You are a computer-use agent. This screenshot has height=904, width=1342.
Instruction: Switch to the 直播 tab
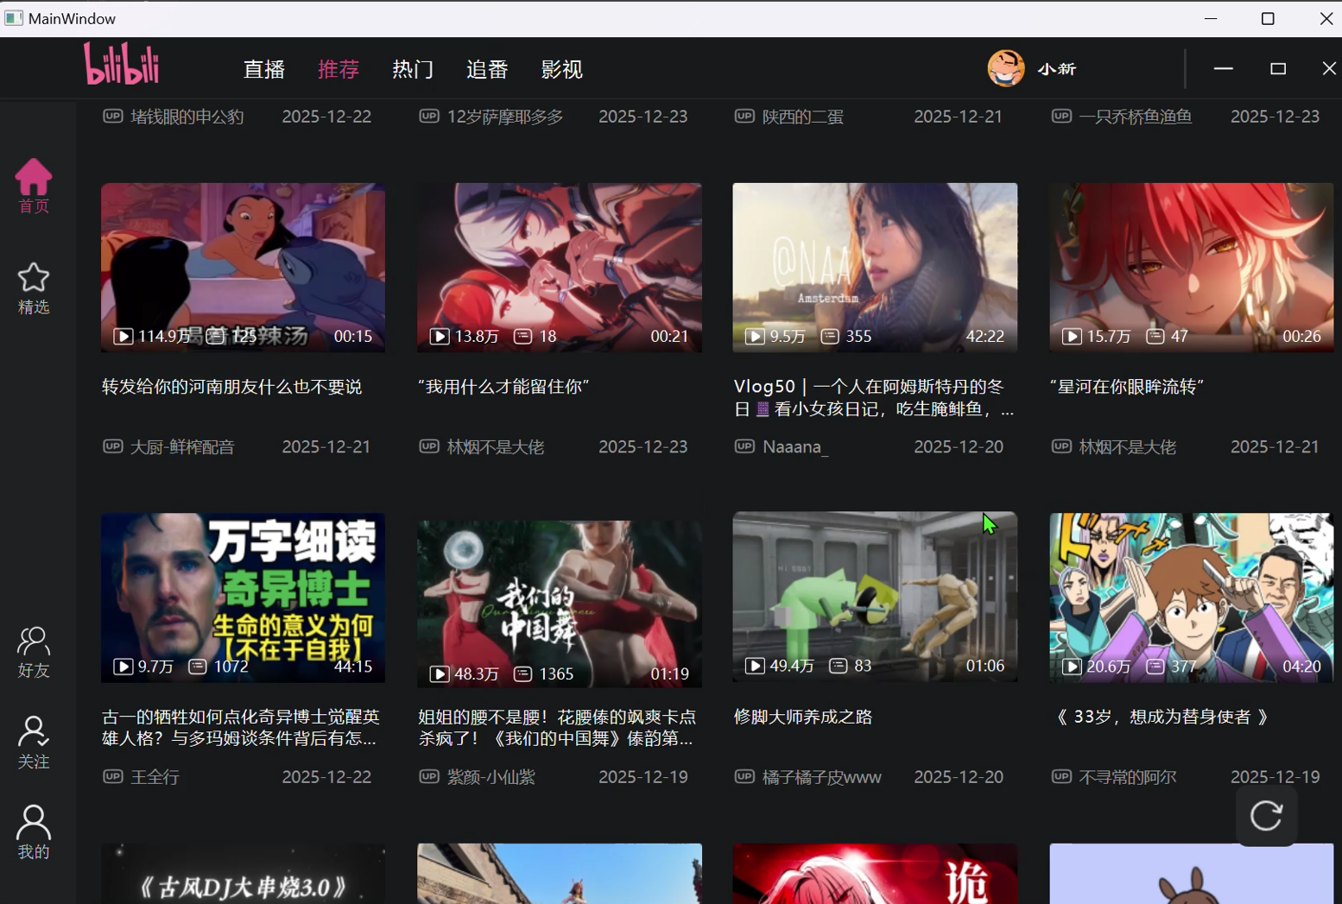click(x=264, y=69)
